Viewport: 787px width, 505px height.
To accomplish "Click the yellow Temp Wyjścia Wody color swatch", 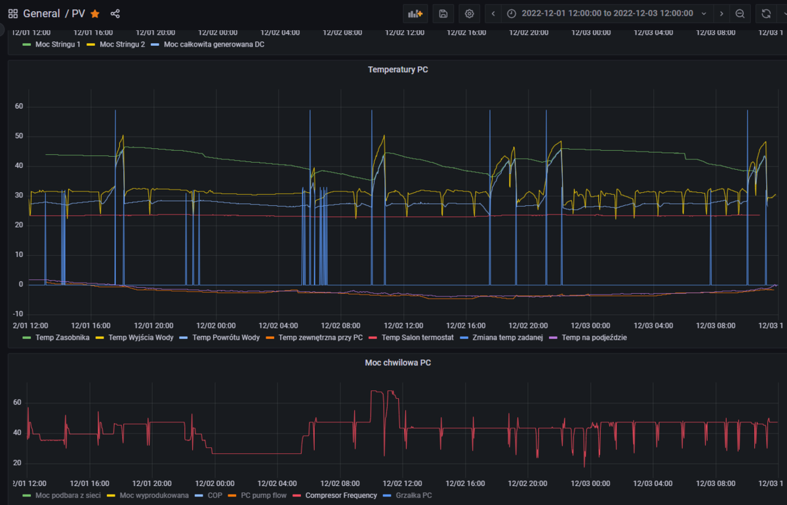I will coord(100,338).
